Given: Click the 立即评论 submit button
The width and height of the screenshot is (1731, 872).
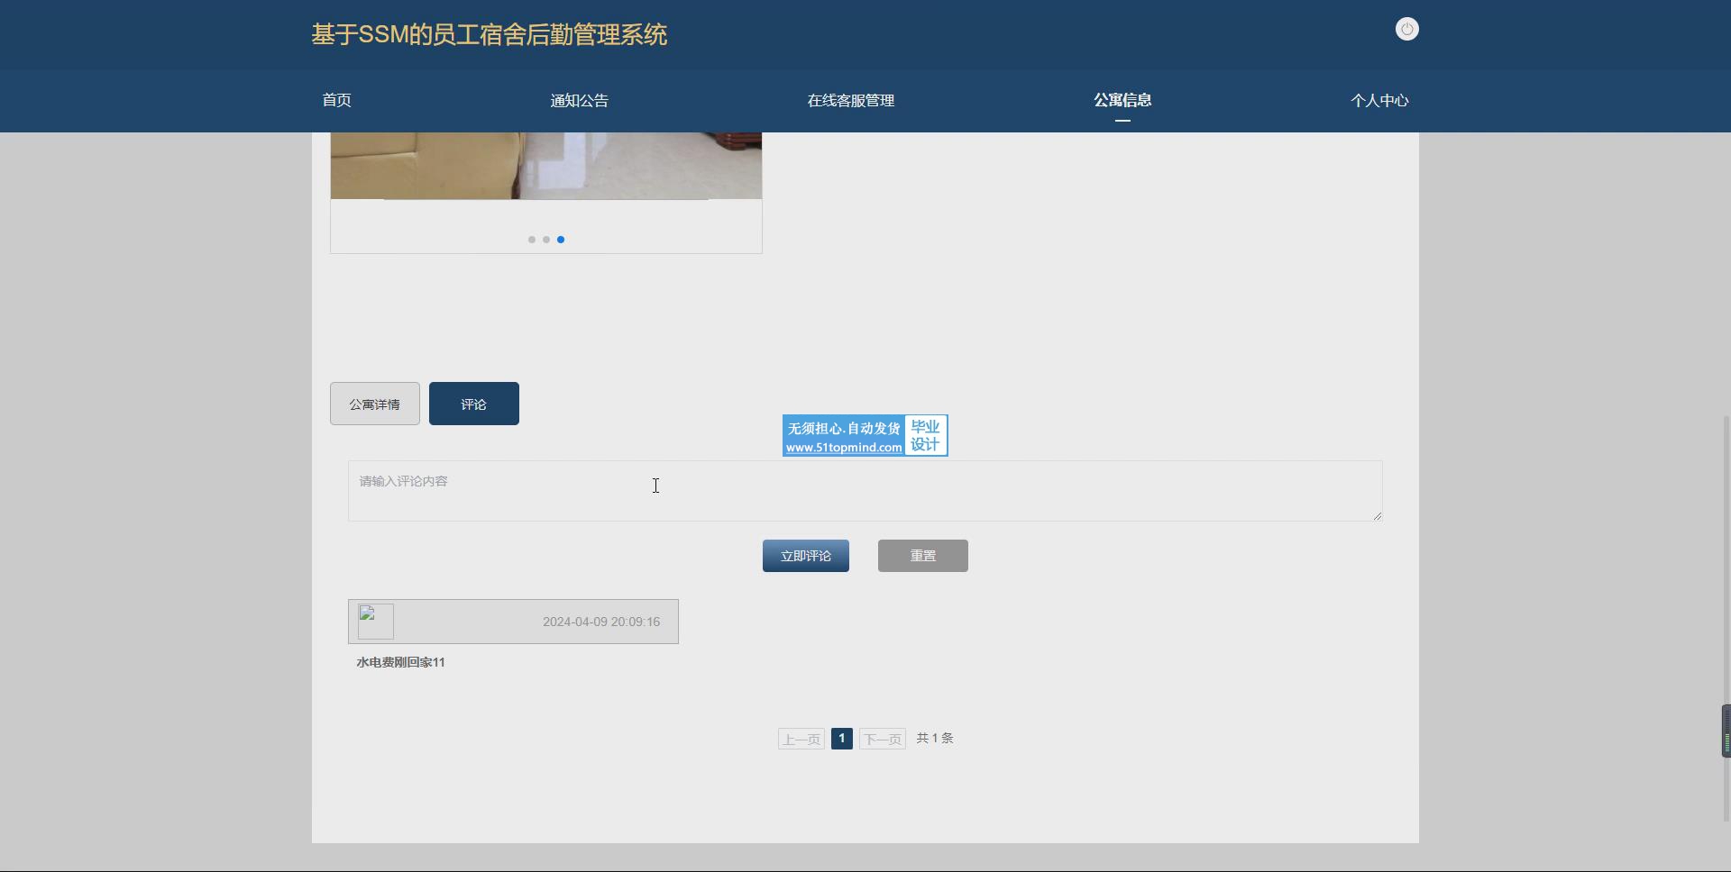Looking at the screenshot, I should tap(806, 556).
